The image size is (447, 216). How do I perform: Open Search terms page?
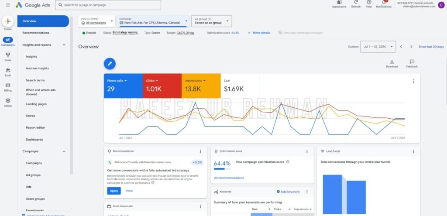pos(35,80)
